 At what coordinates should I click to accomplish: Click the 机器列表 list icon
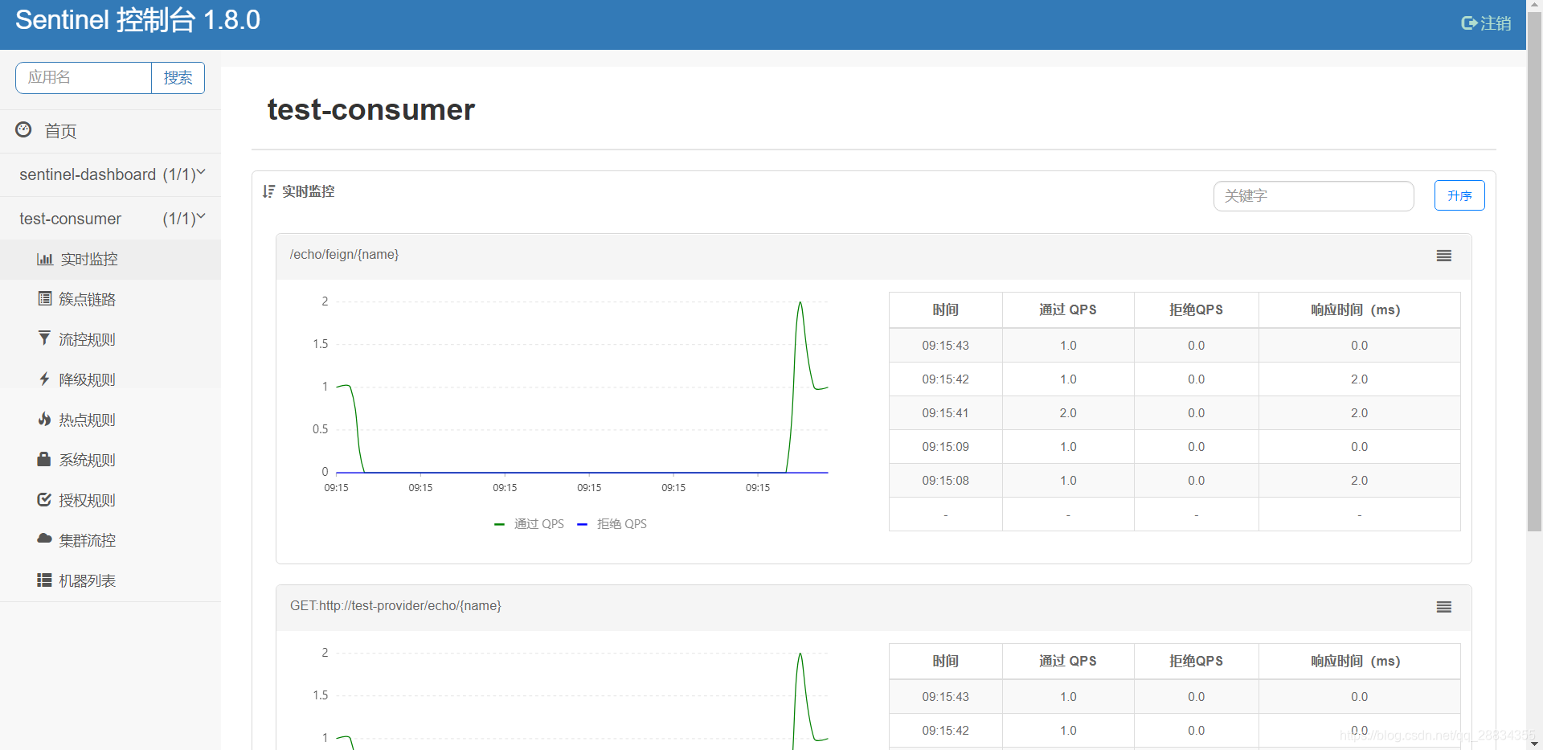coord(45,580)
